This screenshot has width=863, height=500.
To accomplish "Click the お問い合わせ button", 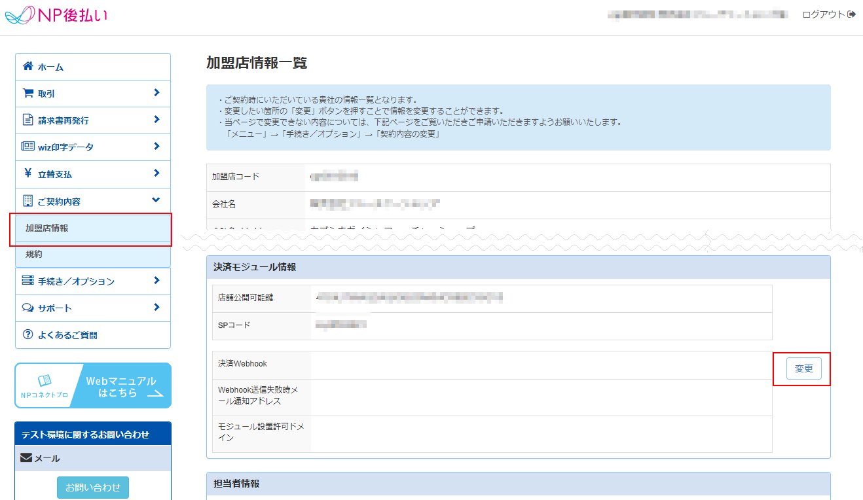I will 93,488.
